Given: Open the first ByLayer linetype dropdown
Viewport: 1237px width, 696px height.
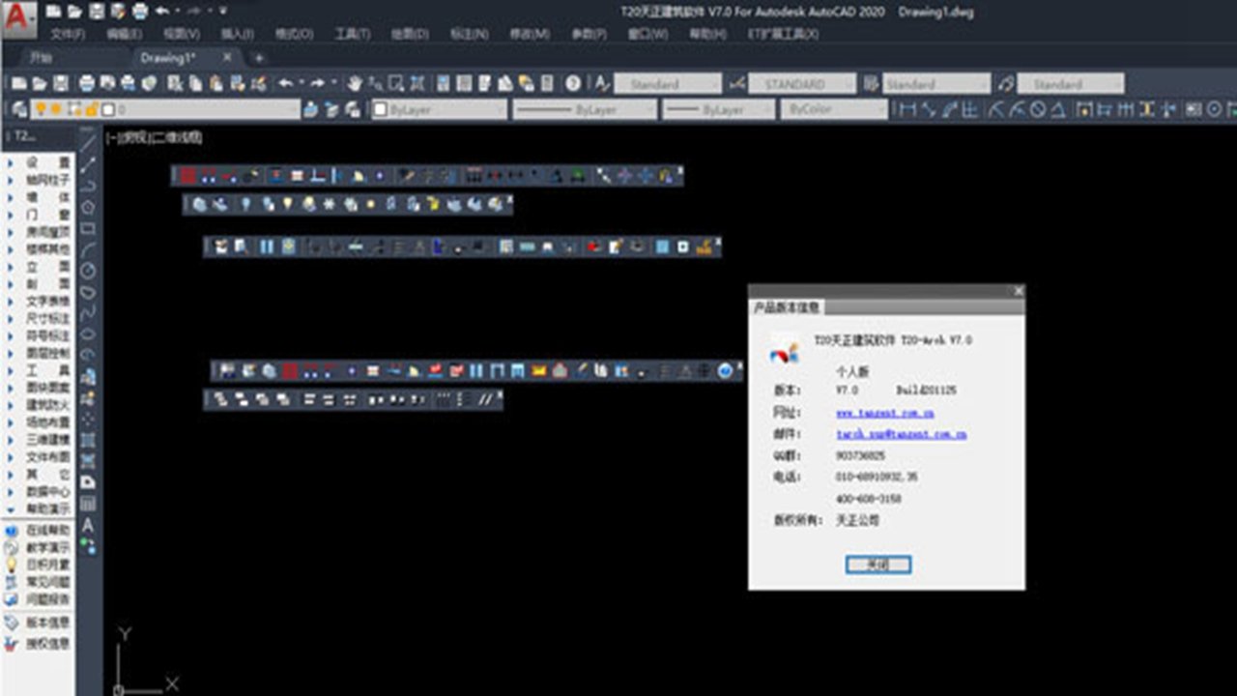Looking at the screenshot, I should pos(584,109).
